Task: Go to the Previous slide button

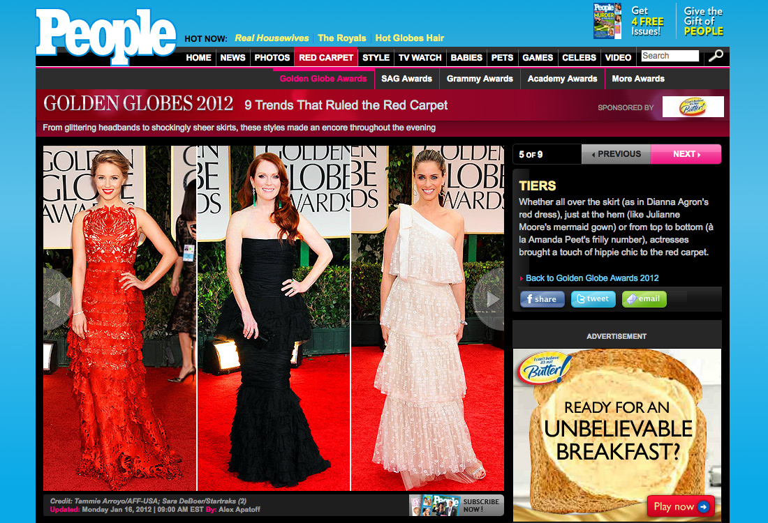Action: (616, 154)
